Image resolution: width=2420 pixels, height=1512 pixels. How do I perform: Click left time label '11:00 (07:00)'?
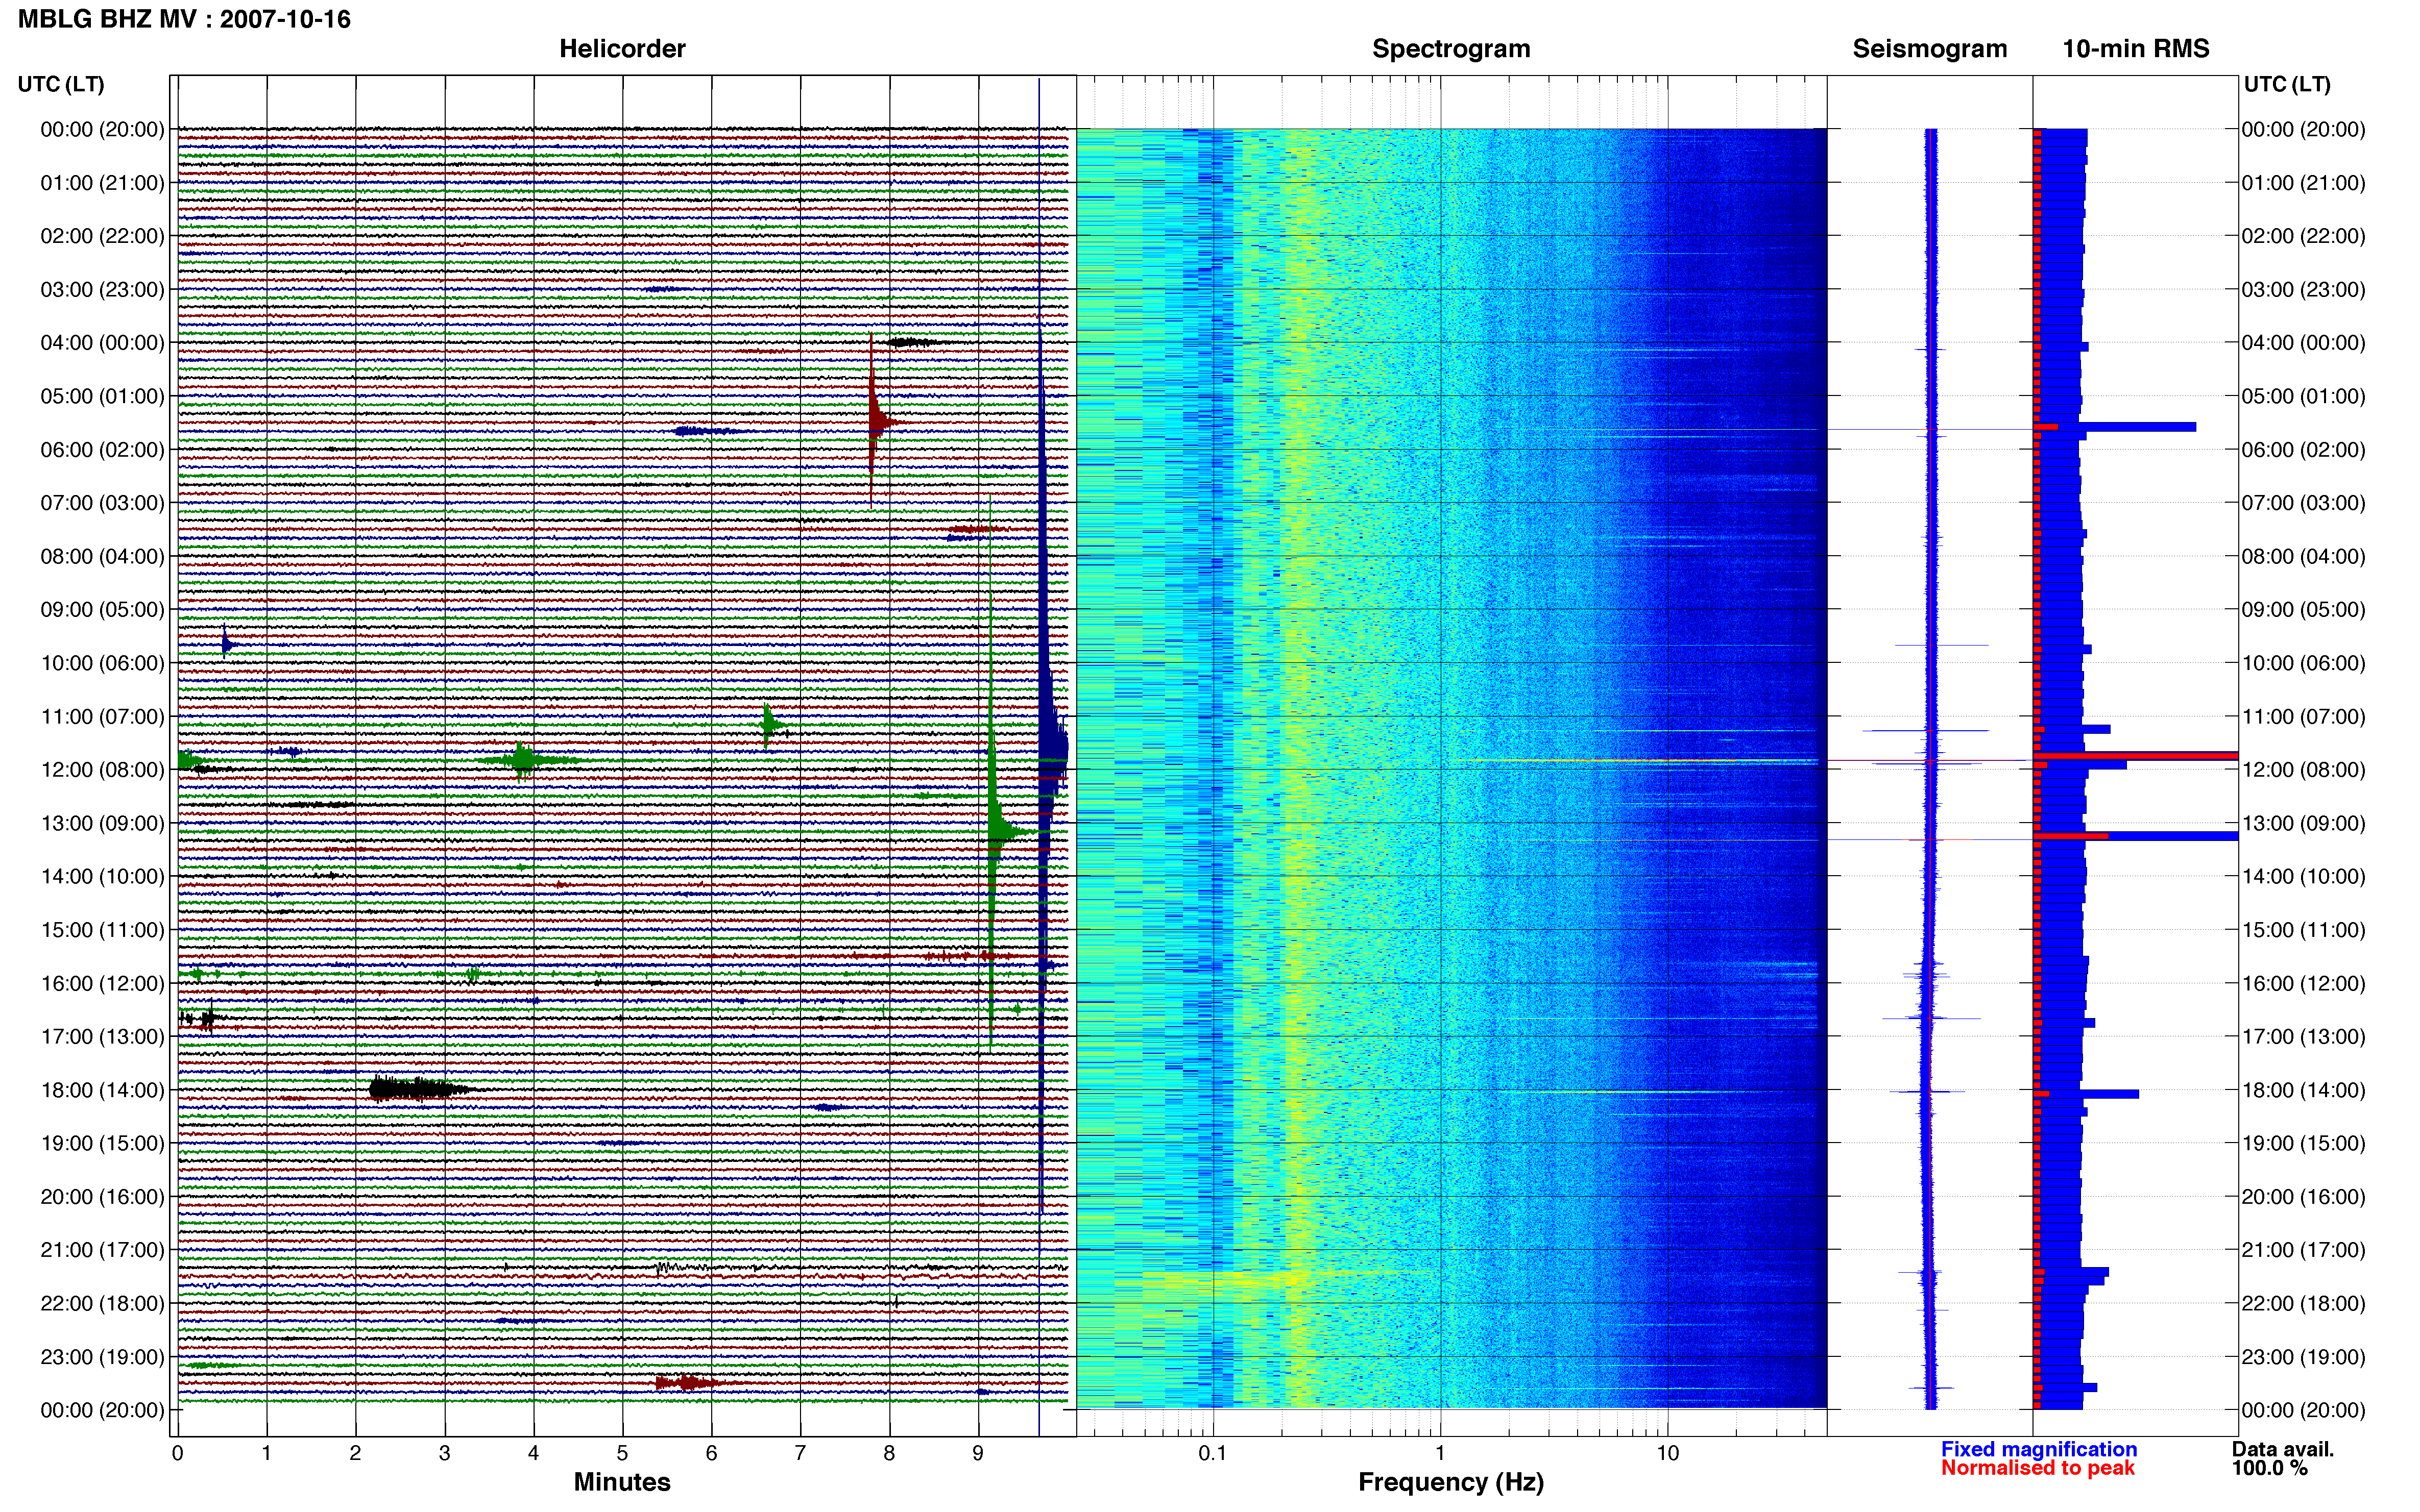coord(102,717)
